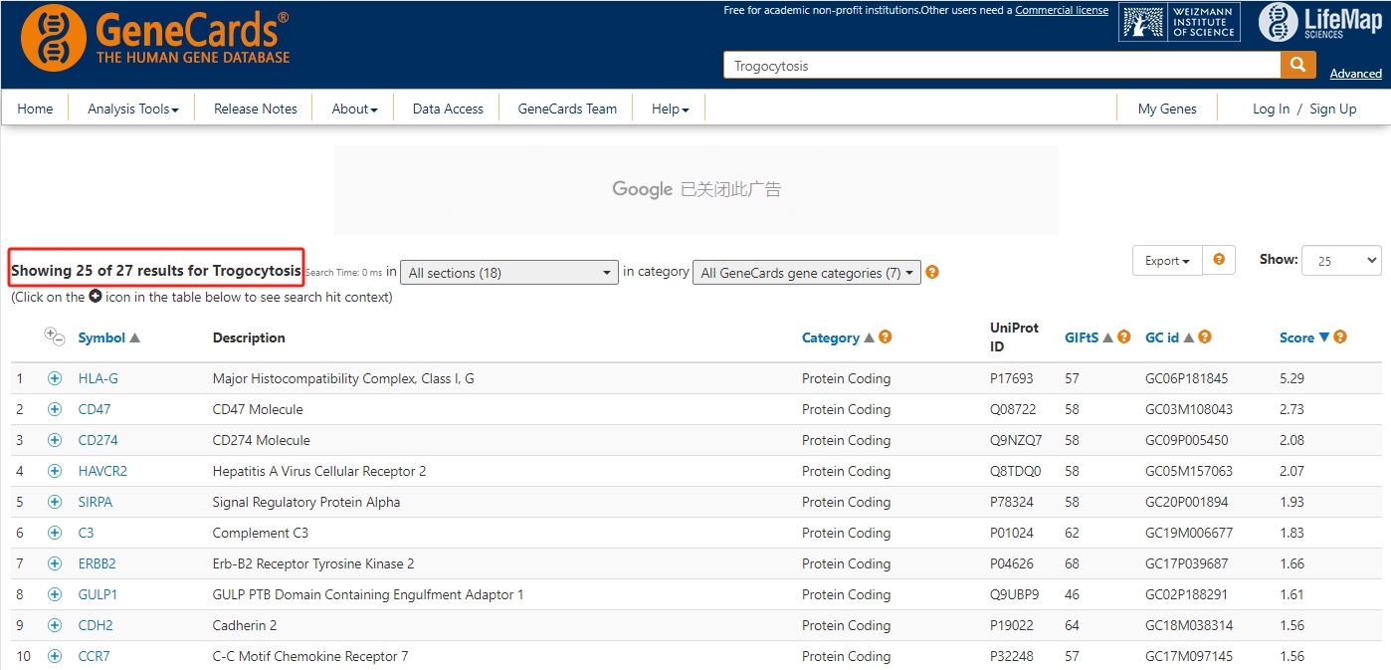The width and height of the screenshot is (1391, 670).
Task: Click the LifeMap Sciences logo
Action: (1319, 23)
